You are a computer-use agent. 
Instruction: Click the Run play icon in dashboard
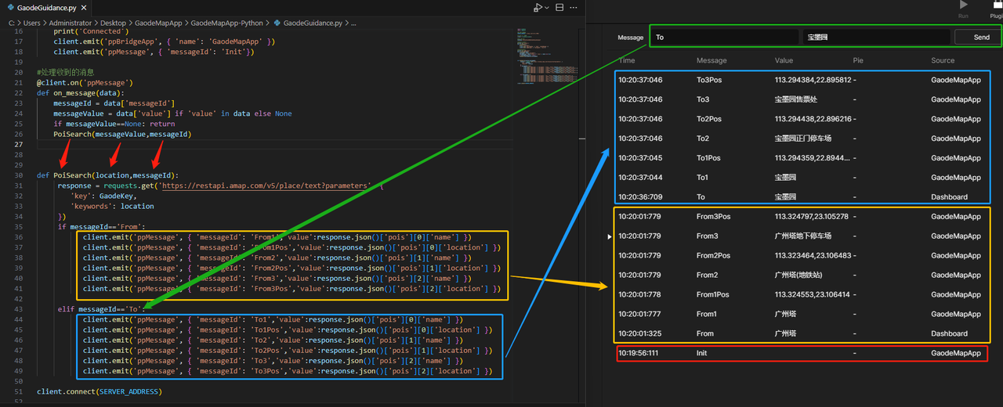click(x=964, y=5)
